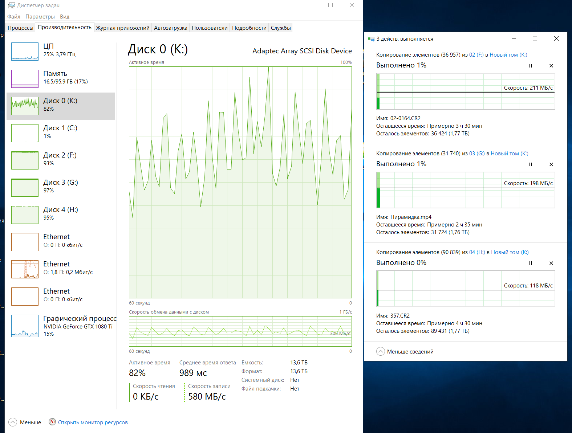The width and height of the screenshot is (572, 433).
Task: Open Новый том (K:) destination in third copy
Action: click(x=510, y=252)
